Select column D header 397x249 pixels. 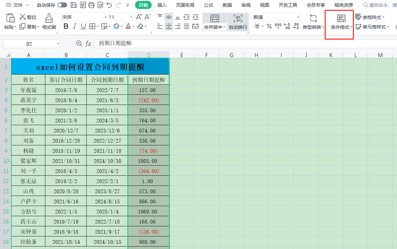tap(149, 55)
